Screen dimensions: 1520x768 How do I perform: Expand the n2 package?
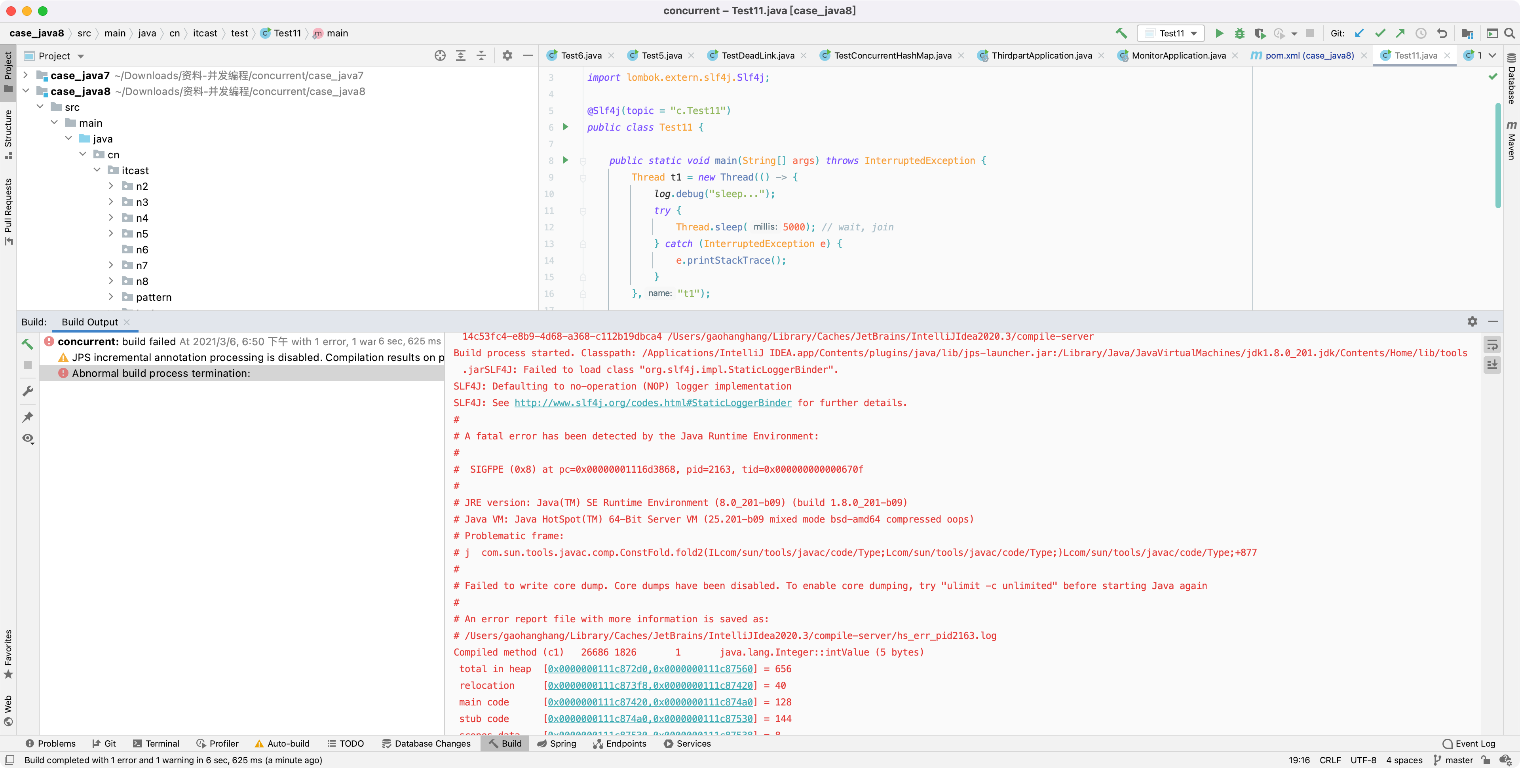click(x=111, y=186)
